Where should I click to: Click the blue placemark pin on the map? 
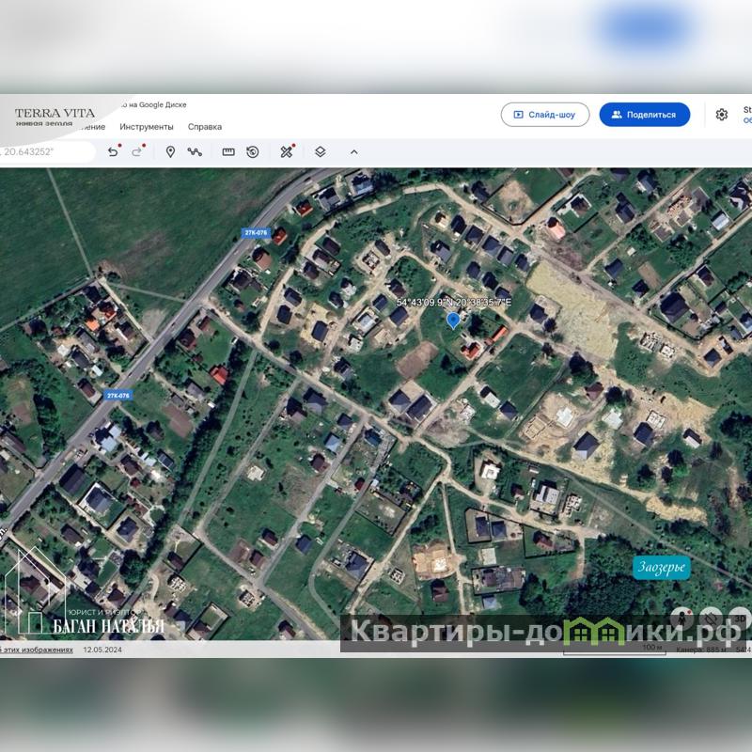point(453,321)
